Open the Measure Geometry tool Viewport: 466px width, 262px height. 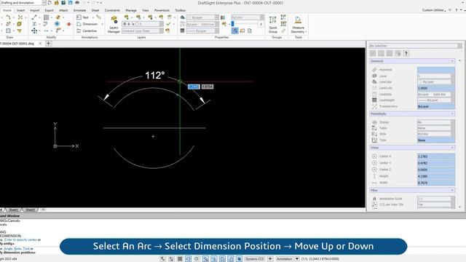pyautogui.click(x=298, y=24)
